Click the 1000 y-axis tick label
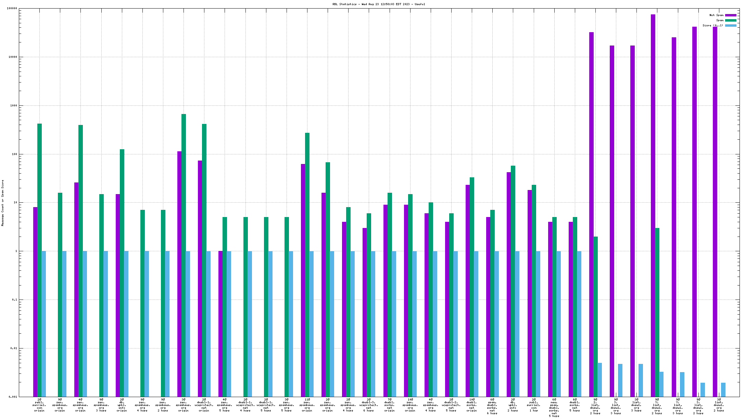 pyautogui.click(x=13, y=105)
